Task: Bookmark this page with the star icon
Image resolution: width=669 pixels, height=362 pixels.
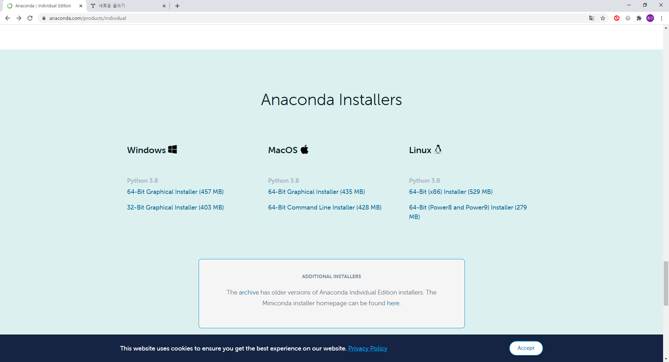Action: click(x=603, y=18)
